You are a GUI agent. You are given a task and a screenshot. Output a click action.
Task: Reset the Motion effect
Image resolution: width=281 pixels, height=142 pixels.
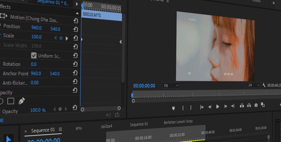(76, 21)
